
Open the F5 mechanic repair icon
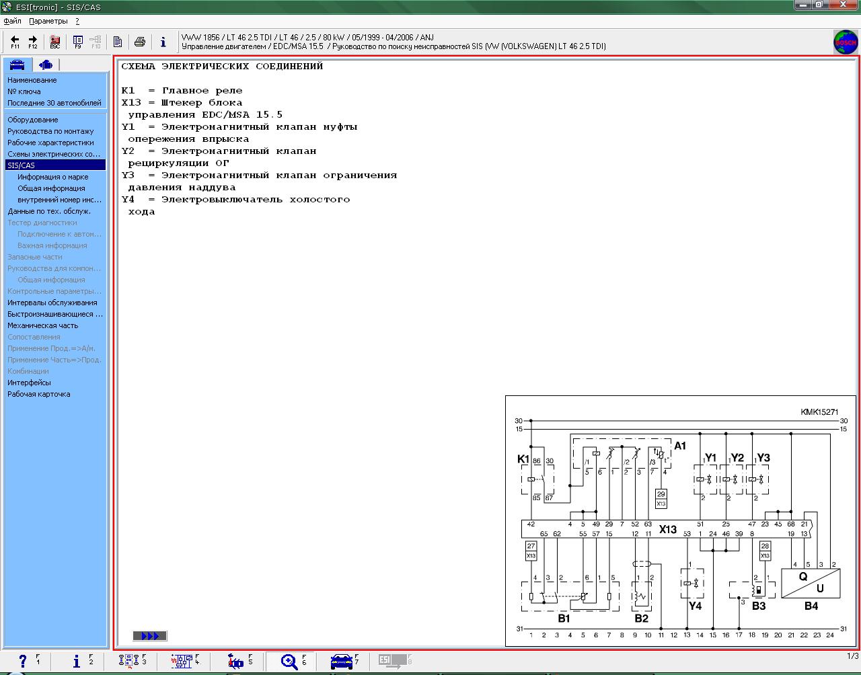[x=237, y=662]
